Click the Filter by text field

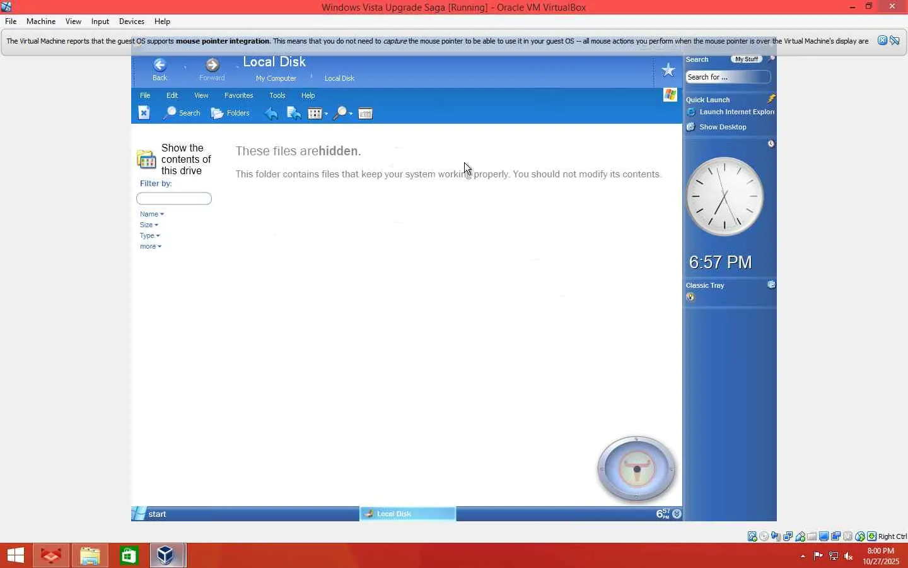coord(174,199)
